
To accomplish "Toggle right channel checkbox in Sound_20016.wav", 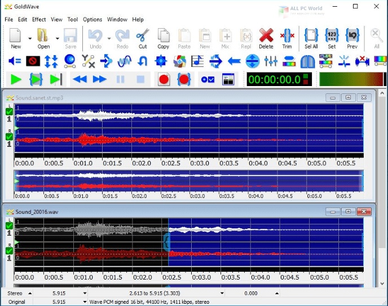I will (x=9, y=251).
